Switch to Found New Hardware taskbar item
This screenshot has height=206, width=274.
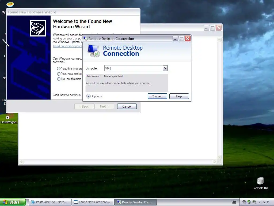(x=93, y=202)
